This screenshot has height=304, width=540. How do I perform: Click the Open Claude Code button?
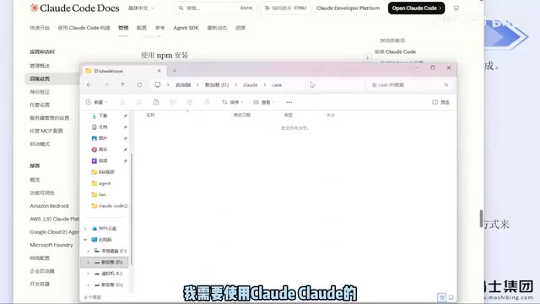(416, 8)
